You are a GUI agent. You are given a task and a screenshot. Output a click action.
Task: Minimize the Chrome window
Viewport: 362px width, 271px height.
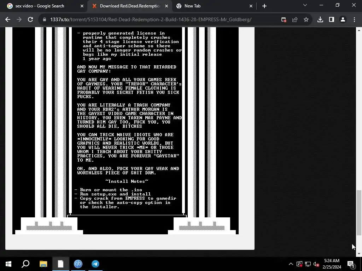click(x=321, y=5)
